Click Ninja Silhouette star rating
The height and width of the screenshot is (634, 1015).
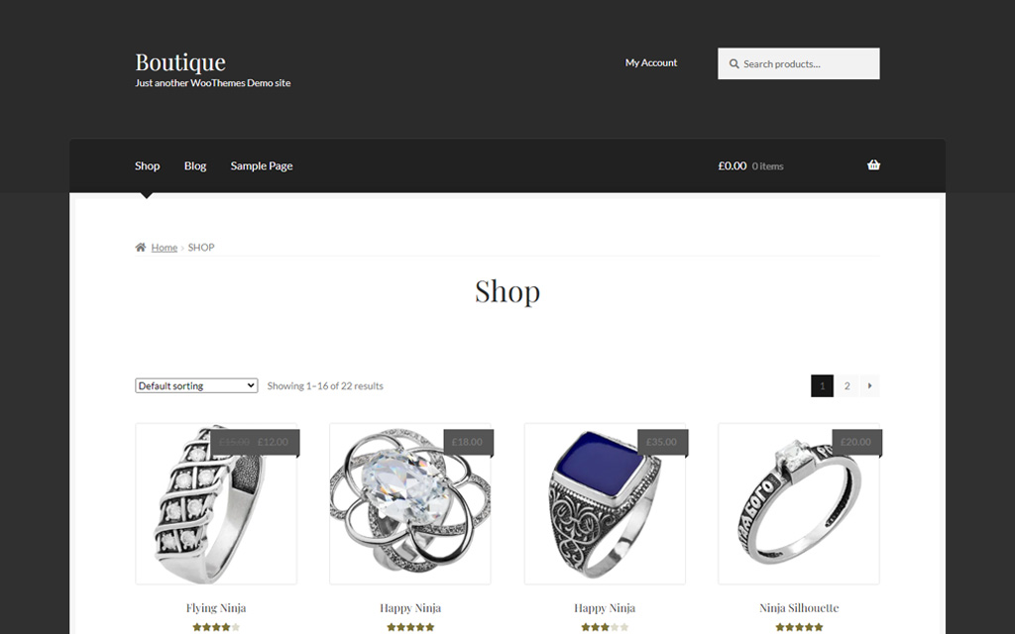pos(799,627)
